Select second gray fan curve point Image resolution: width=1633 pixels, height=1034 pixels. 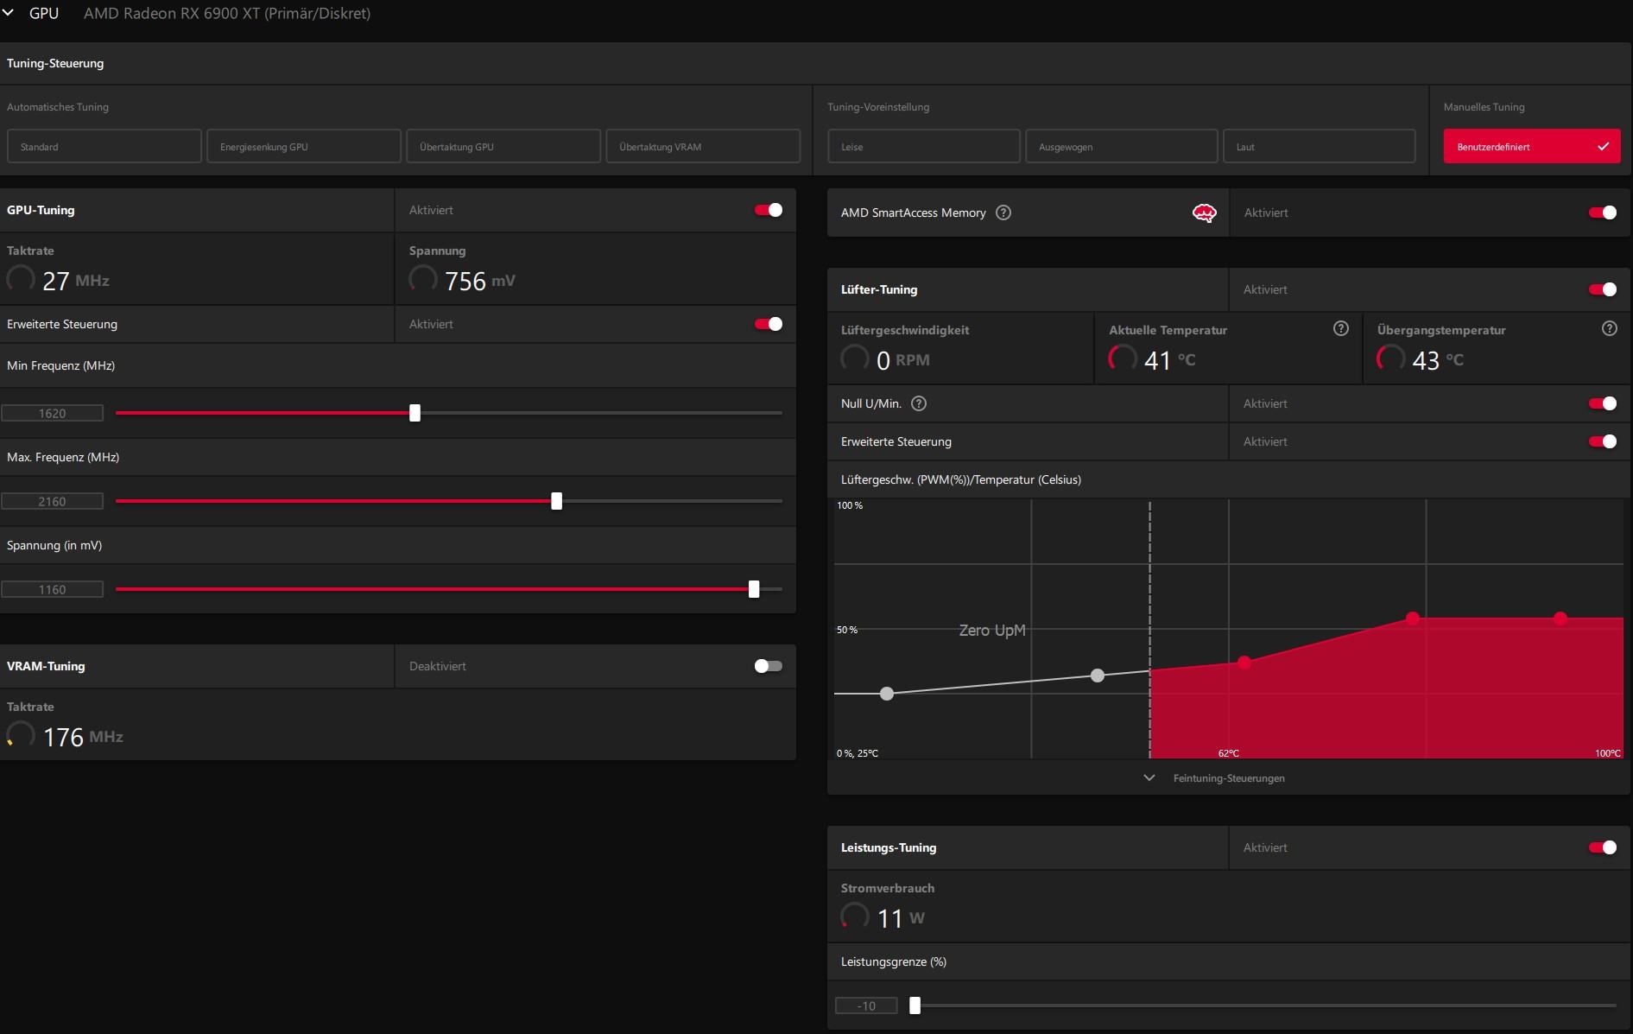click(x=1098, y=676)
